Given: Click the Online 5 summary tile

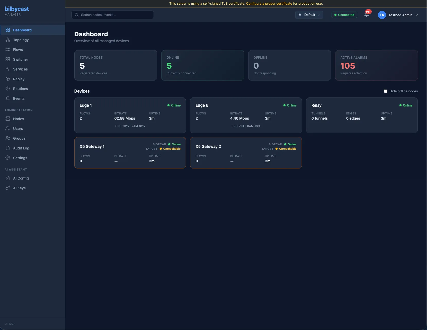Looking at the screenshot, I should 203,65.
